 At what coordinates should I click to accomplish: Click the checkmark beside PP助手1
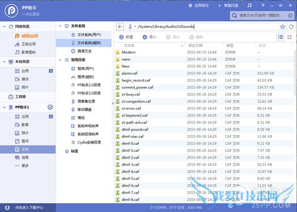point(50,107)
